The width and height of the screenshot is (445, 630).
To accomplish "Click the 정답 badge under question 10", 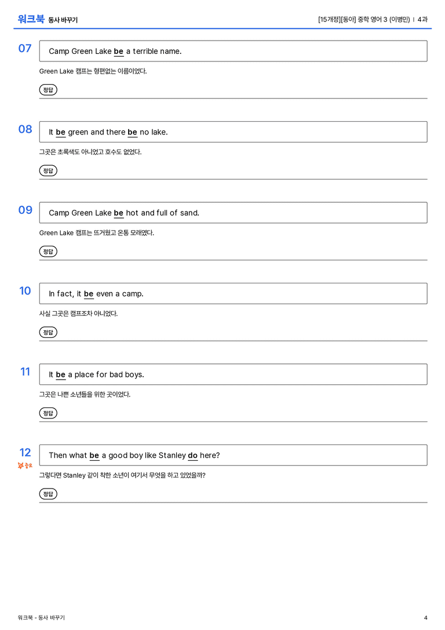I will (48, 332).
